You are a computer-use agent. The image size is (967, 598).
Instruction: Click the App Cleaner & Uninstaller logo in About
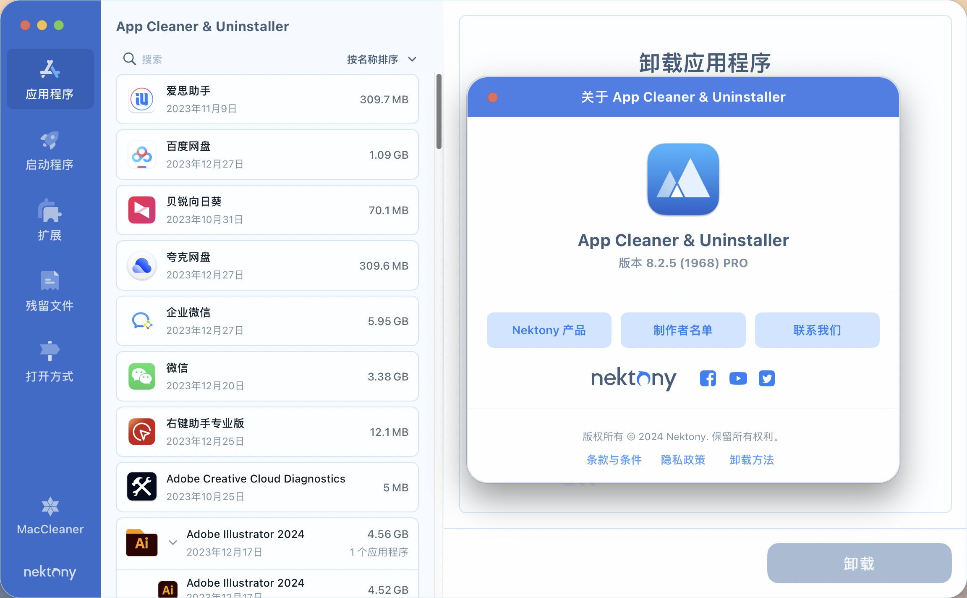tap(683, 179)
